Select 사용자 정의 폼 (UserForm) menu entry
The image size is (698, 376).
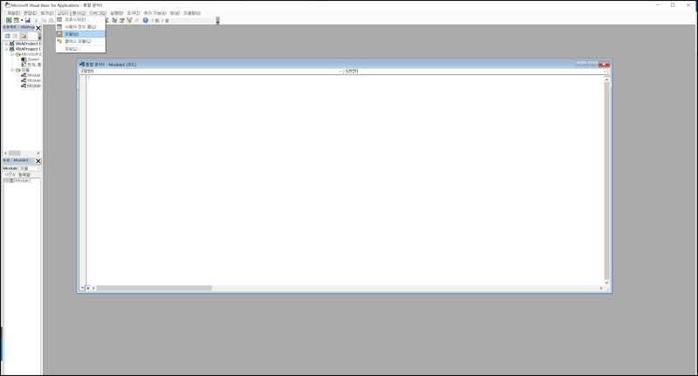pos(80,27)
